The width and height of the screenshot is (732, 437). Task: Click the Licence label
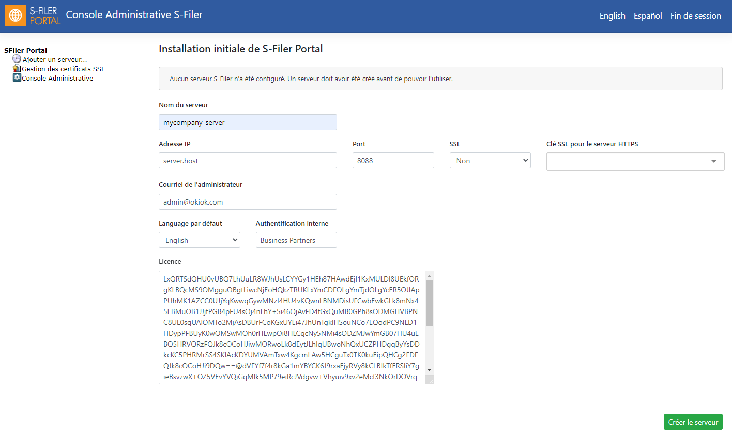(170, 262)
